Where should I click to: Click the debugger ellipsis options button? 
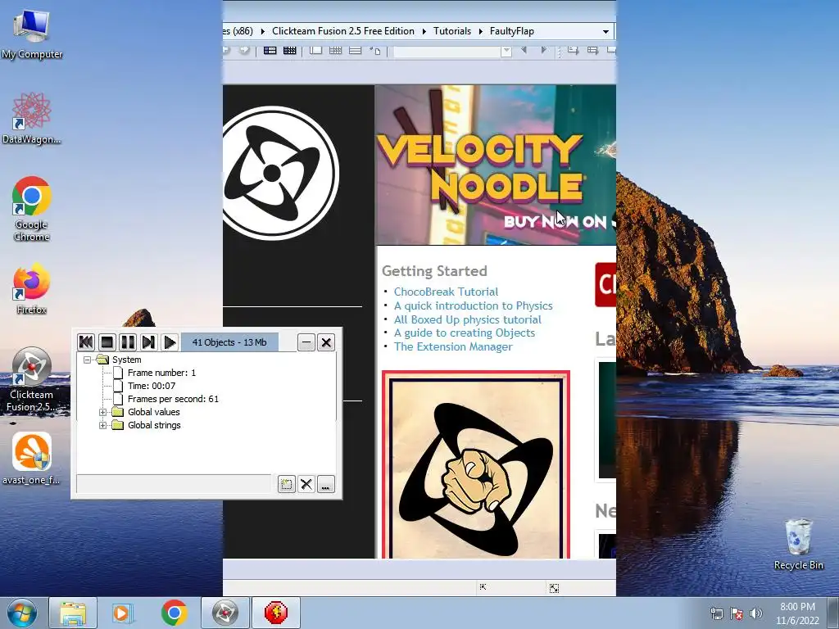point(325,485)
